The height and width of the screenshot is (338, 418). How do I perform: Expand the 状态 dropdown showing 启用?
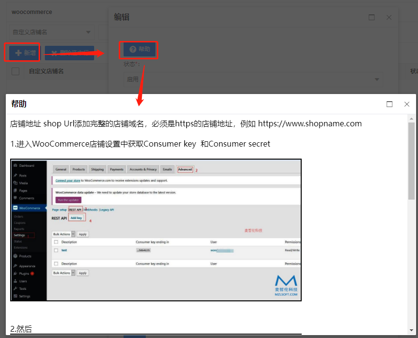[x=253, y=80]
